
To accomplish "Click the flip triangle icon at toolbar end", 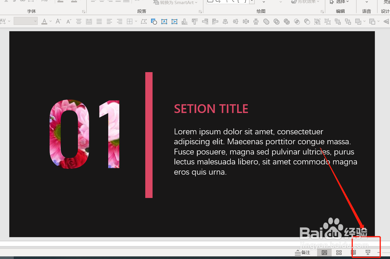I will point(386,21).
